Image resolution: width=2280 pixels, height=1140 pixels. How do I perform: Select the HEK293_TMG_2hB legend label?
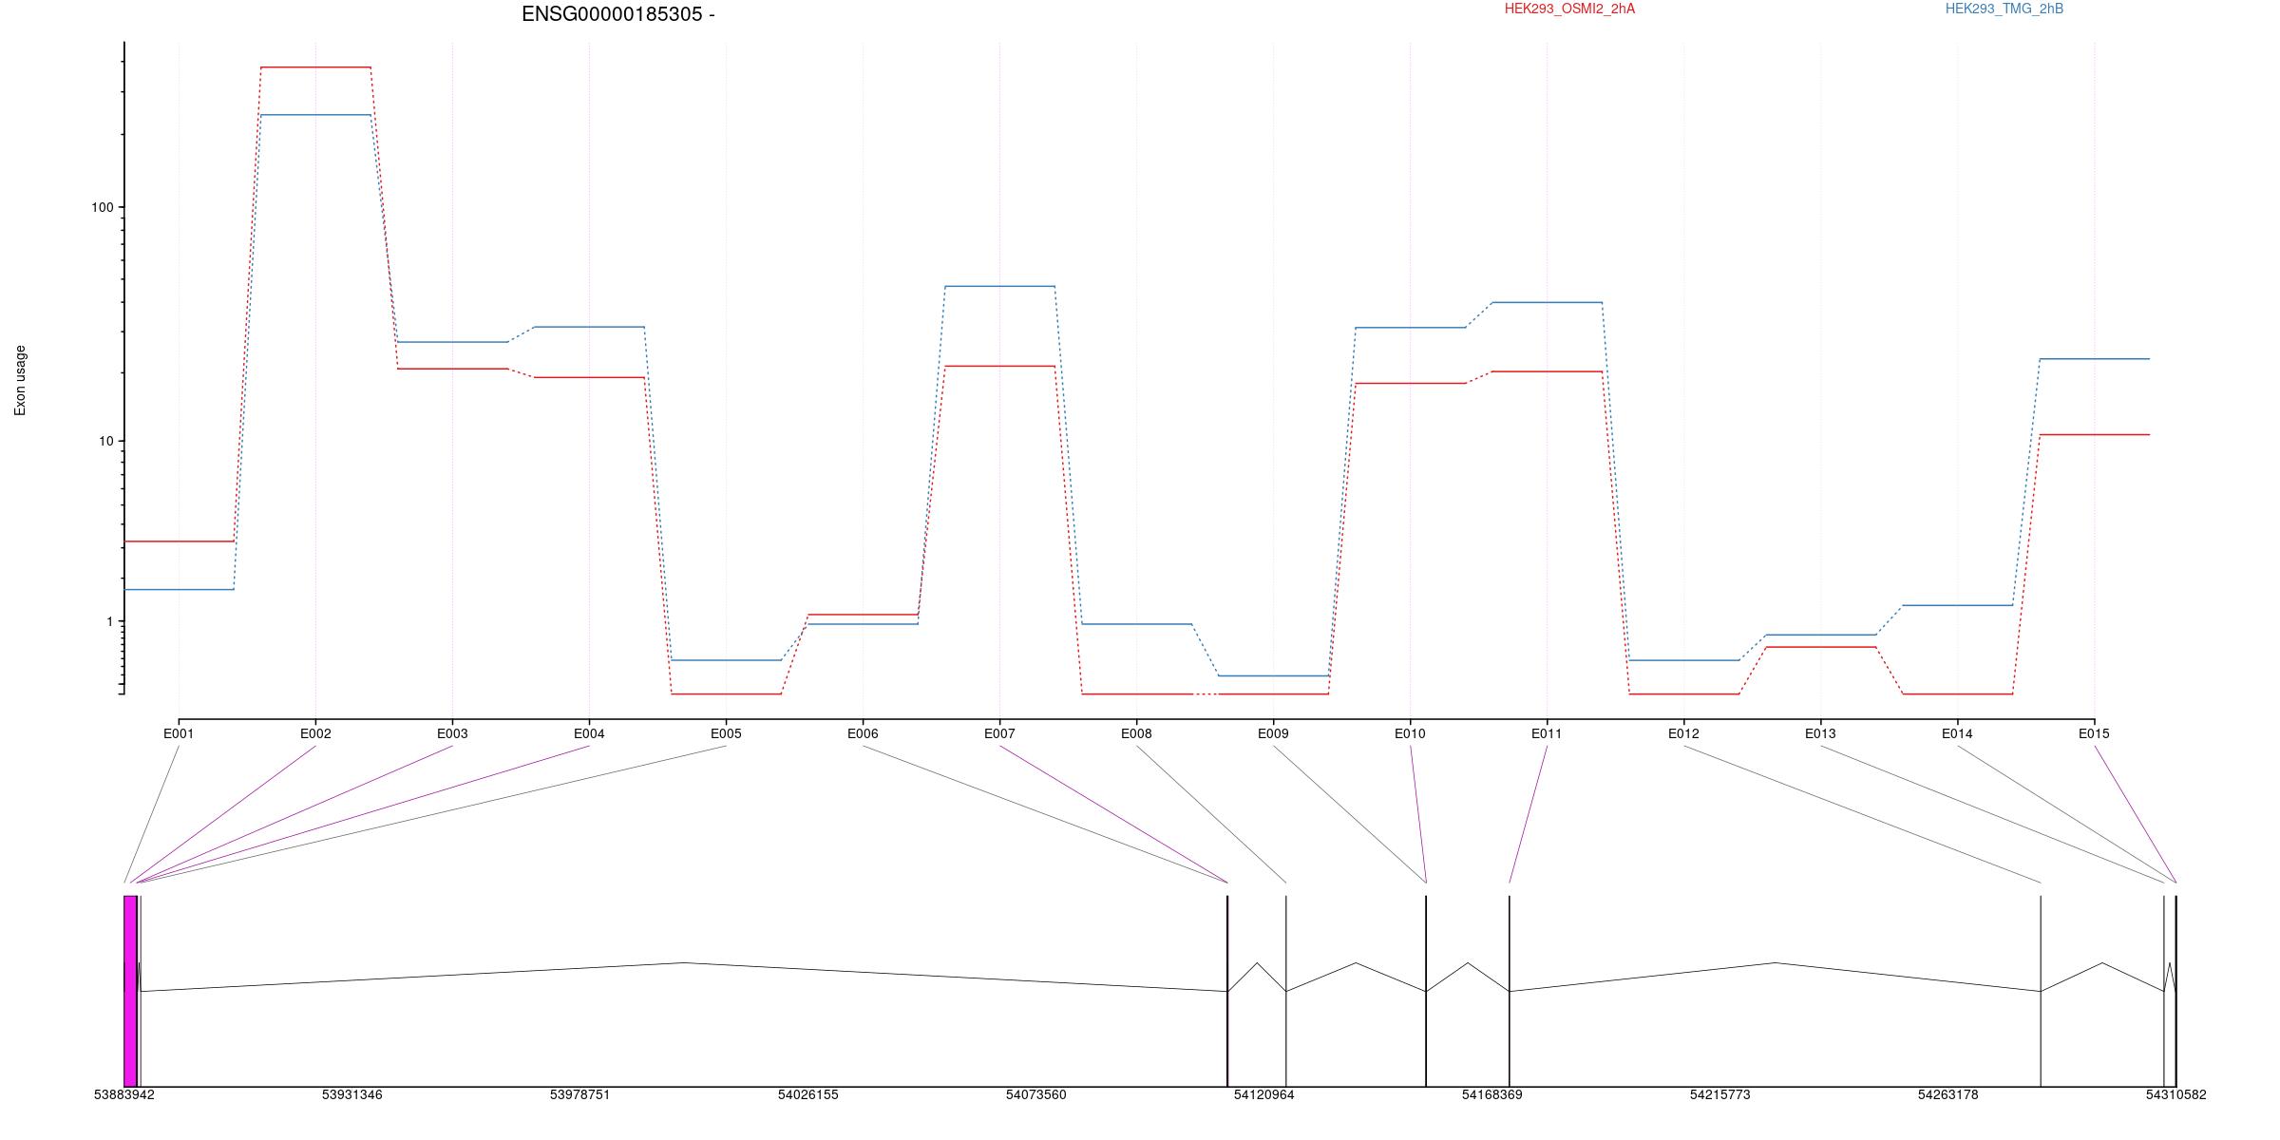coord(2004,9)
